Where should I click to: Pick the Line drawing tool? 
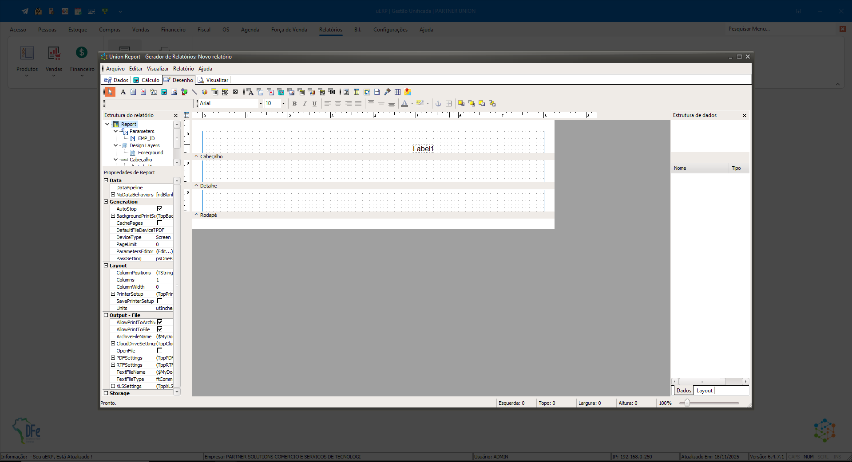click(x=194, y=92)
